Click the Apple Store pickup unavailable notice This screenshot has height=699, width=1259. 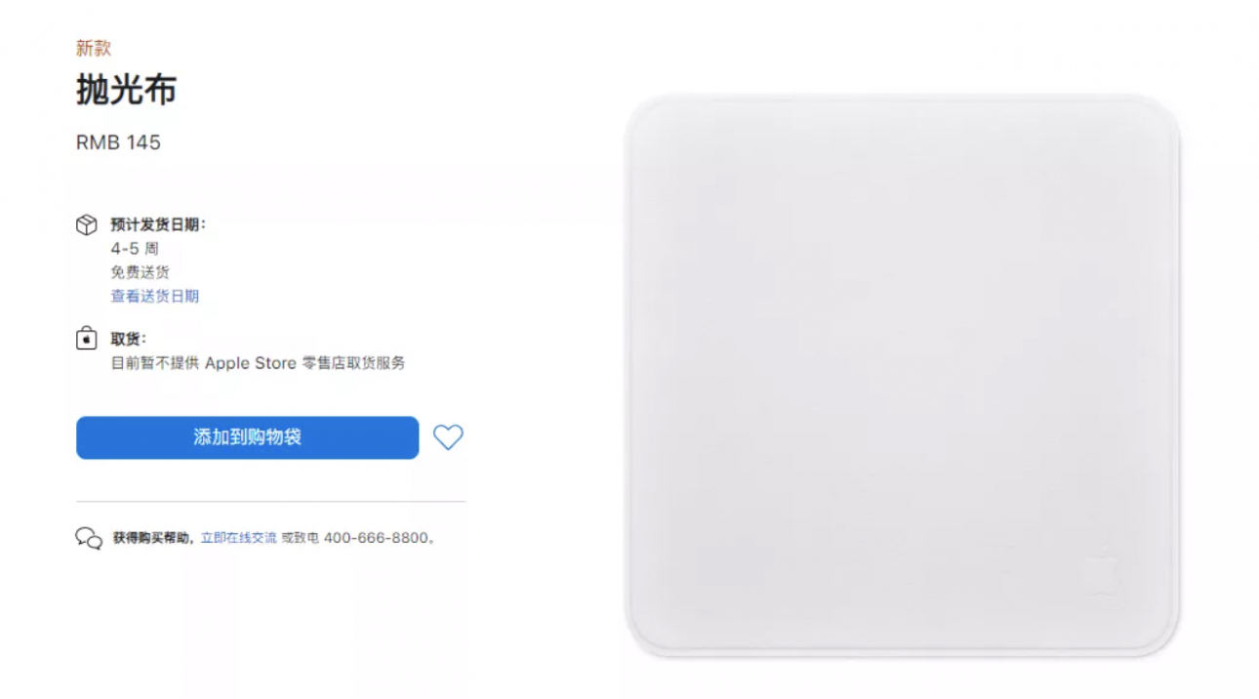[258, 363]
